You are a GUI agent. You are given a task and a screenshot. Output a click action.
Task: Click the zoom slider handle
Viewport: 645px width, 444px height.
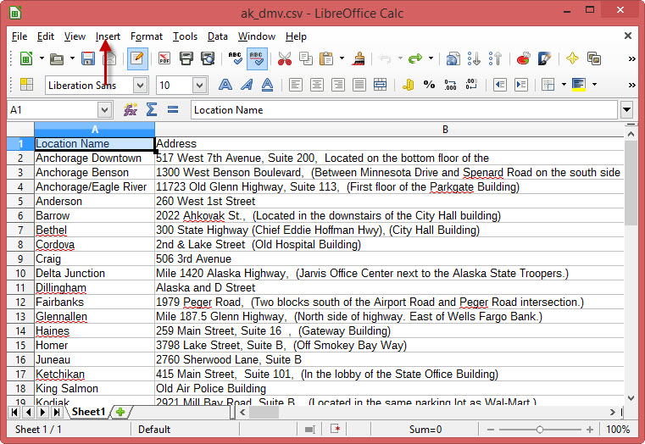[x=539, y=430]
